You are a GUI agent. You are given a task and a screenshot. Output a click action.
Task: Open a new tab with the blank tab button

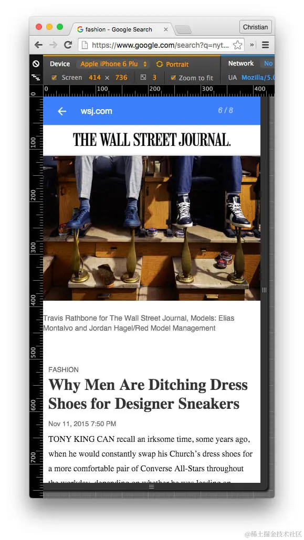(x=183, y=30)
